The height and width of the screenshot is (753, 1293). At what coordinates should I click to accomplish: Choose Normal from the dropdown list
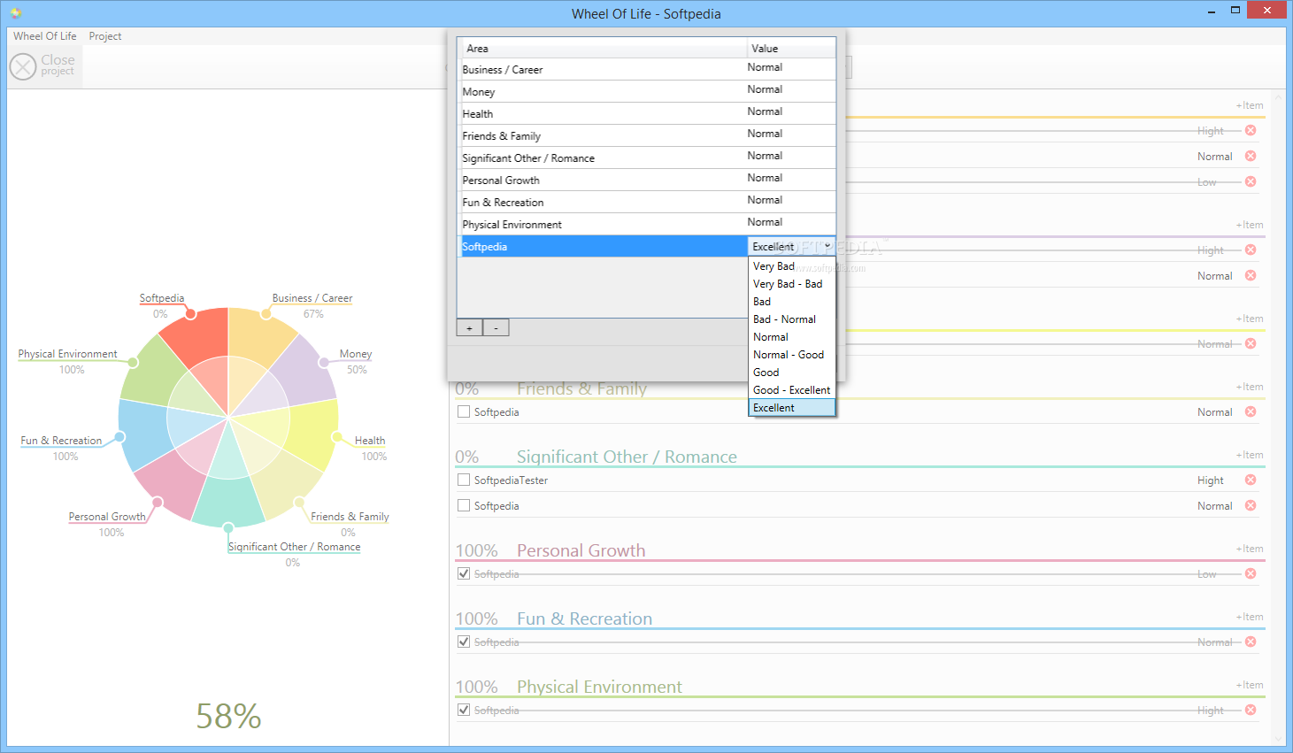[x=791, y=337]
